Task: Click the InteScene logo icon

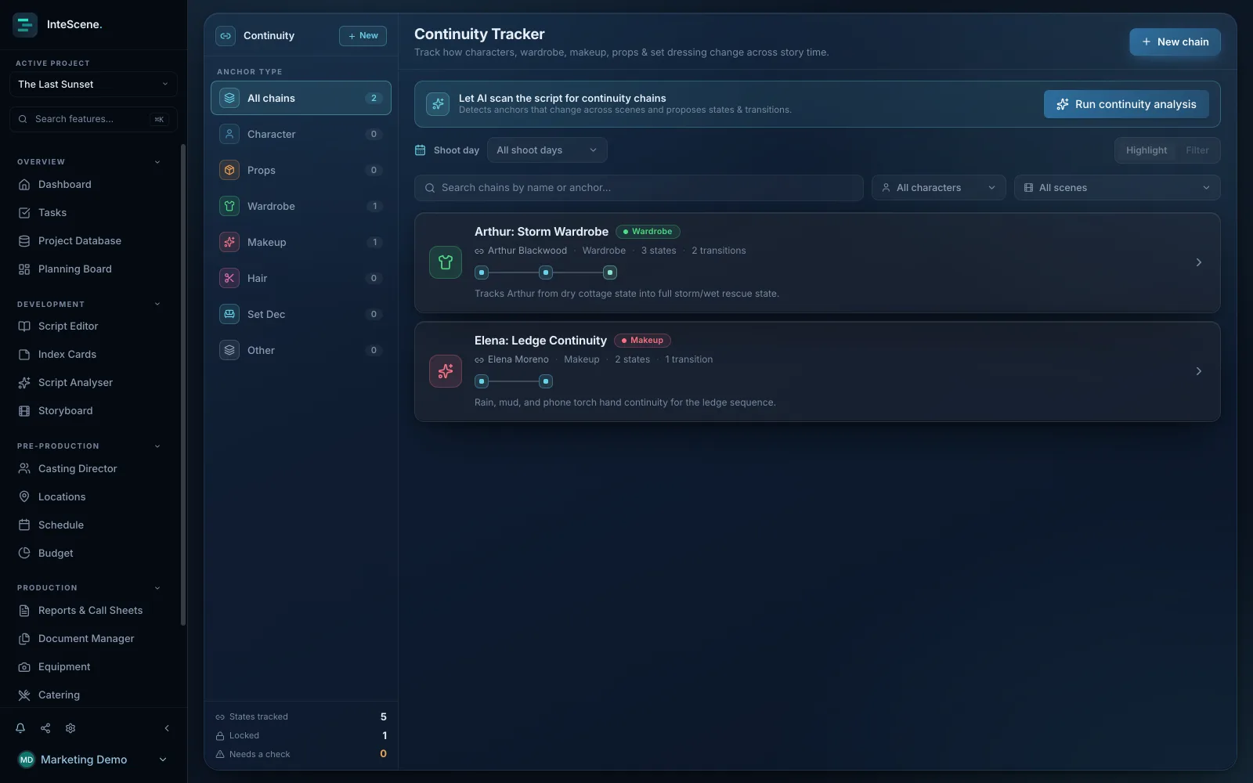Action: [x=25, y=24]
